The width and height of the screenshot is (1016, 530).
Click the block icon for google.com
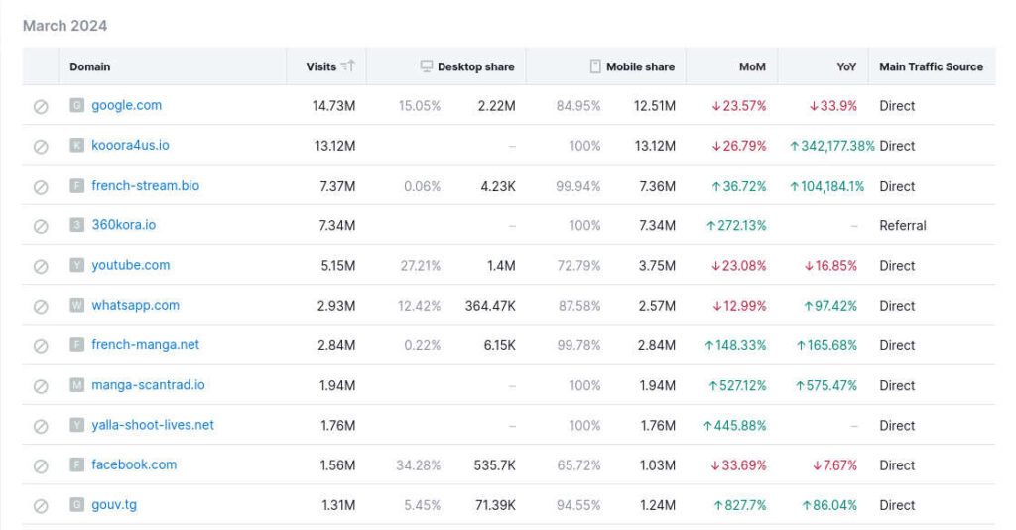(x=41, y=106)
